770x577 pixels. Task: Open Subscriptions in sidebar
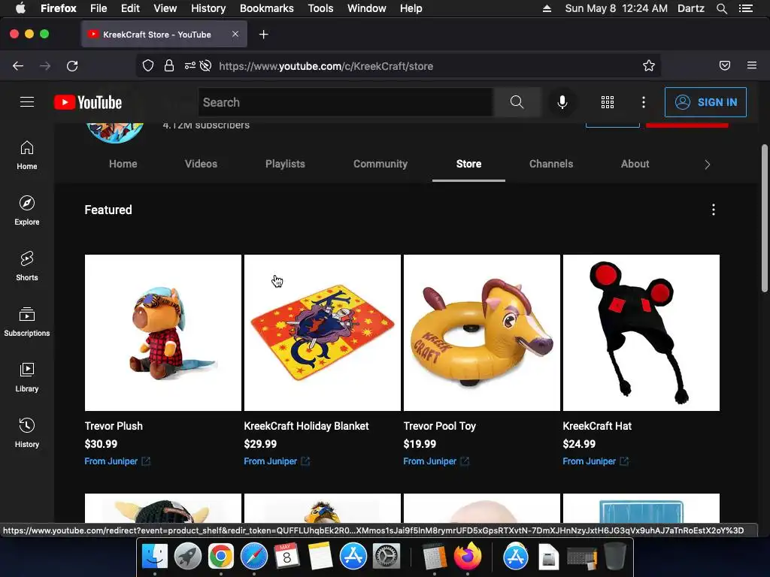(27, 322)
